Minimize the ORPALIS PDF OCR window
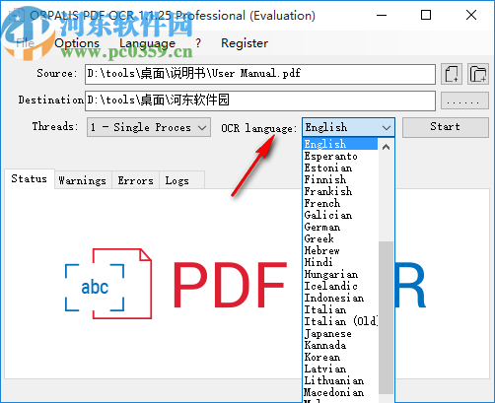Image resolution: width=495 pixels, height=403 pixels. click(x=382, y=15)
